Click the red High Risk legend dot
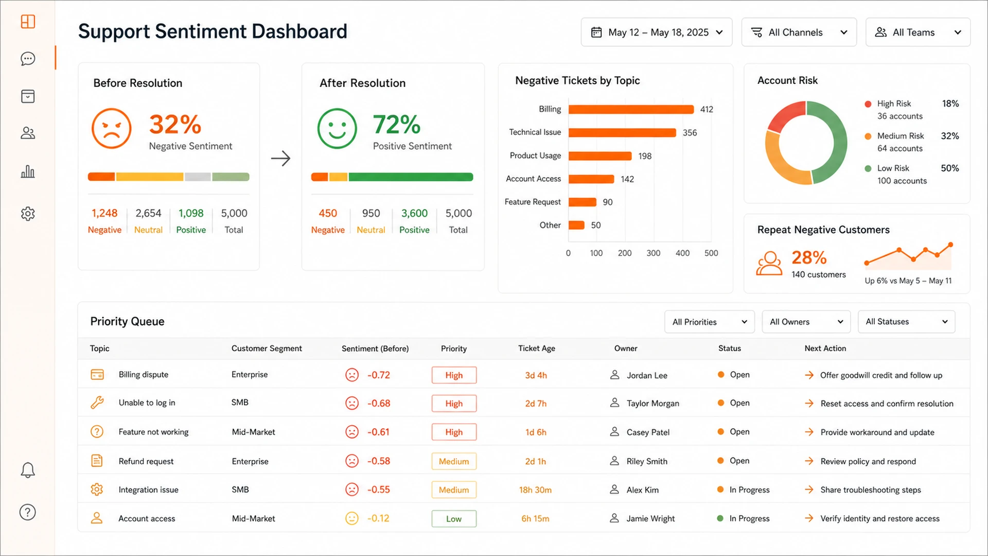This screenshot has height=556, width=988. pos(868,104)
